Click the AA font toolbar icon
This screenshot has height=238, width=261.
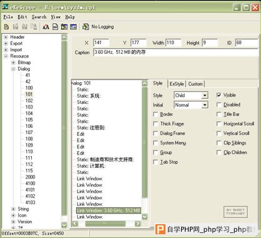[x=46, y=27]
